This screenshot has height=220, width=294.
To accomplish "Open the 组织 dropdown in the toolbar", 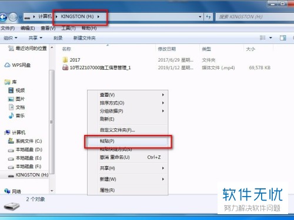I will (11, 38).
